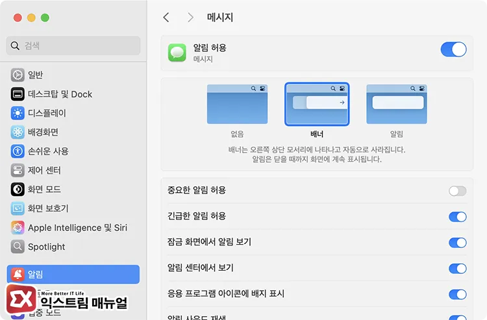The height and width of the screenshot is (320, 487).
Task: Open 제어 센터 settings pane
Action: [73, 171]
